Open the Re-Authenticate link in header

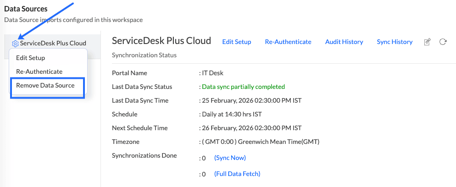288,42
